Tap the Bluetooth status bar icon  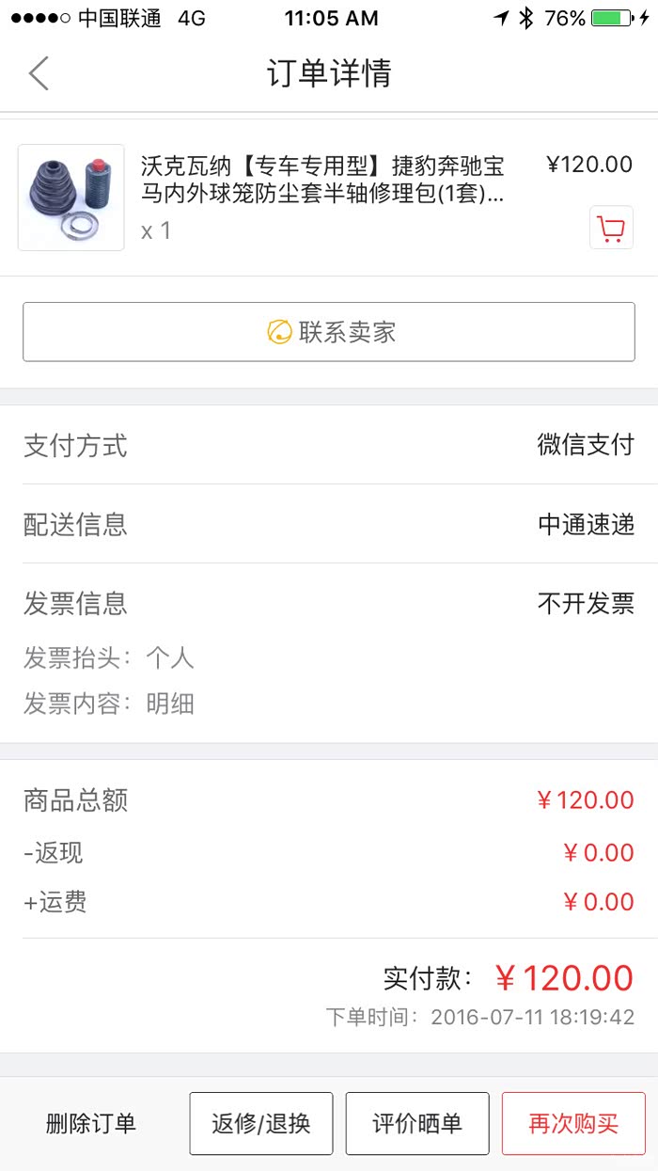(526, 18)
